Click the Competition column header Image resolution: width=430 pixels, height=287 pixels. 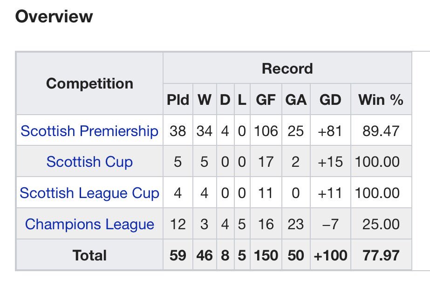point(89,83)
